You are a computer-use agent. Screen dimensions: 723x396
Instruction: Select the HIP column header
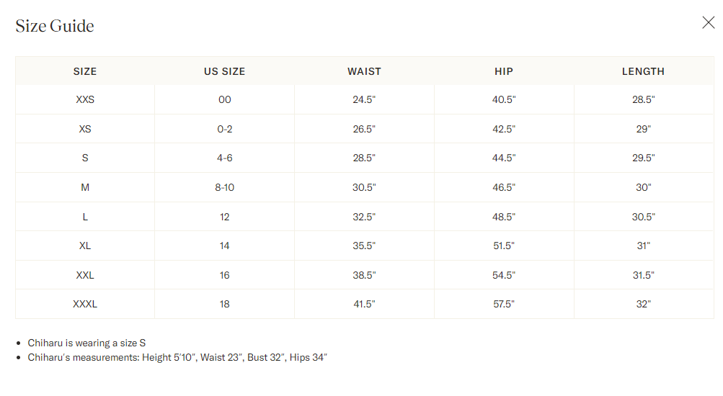tap(504, 71)
